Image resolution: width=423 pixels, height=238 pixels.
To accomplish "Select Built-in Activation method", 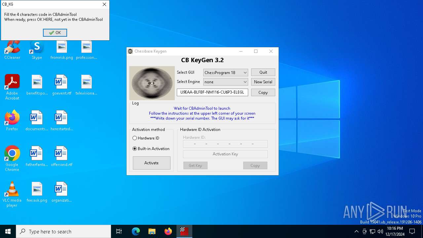I will (151, 149).
